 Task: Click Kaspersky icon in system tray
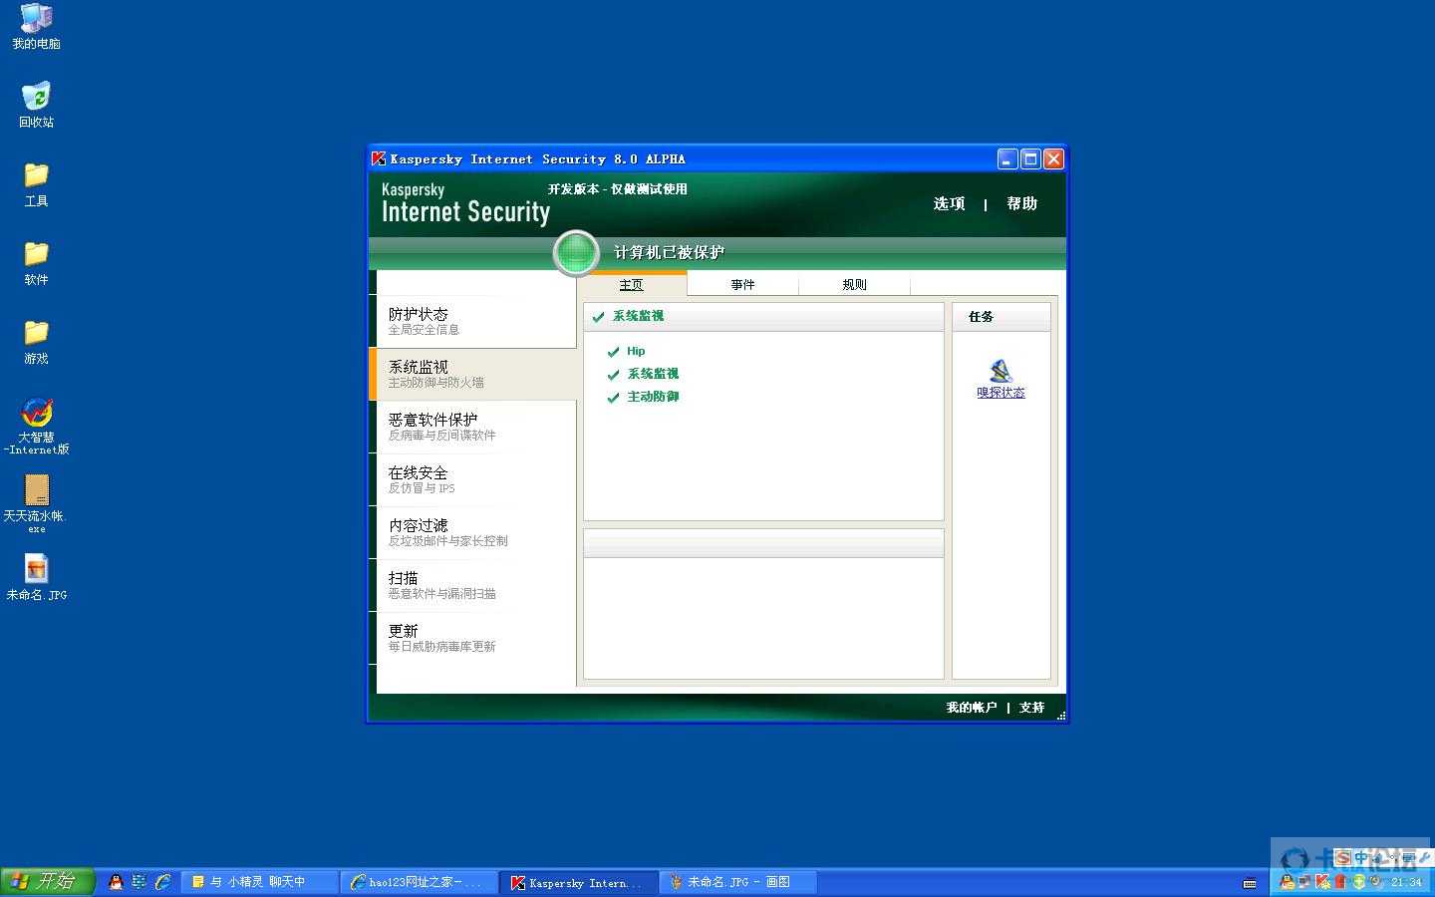coord(1323,882)
